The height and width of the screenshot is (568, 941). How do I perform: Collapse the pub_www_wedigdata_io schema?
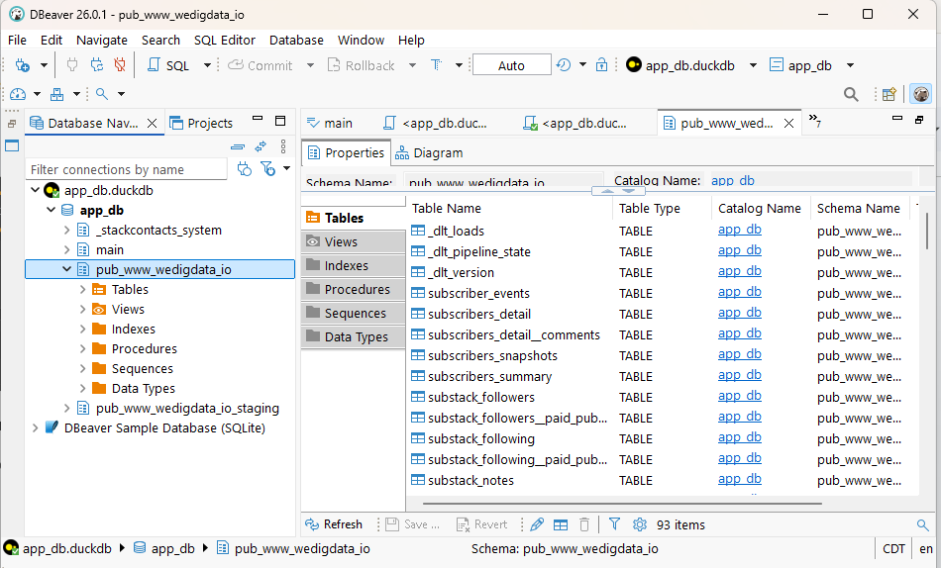click(x=66, y=269)
